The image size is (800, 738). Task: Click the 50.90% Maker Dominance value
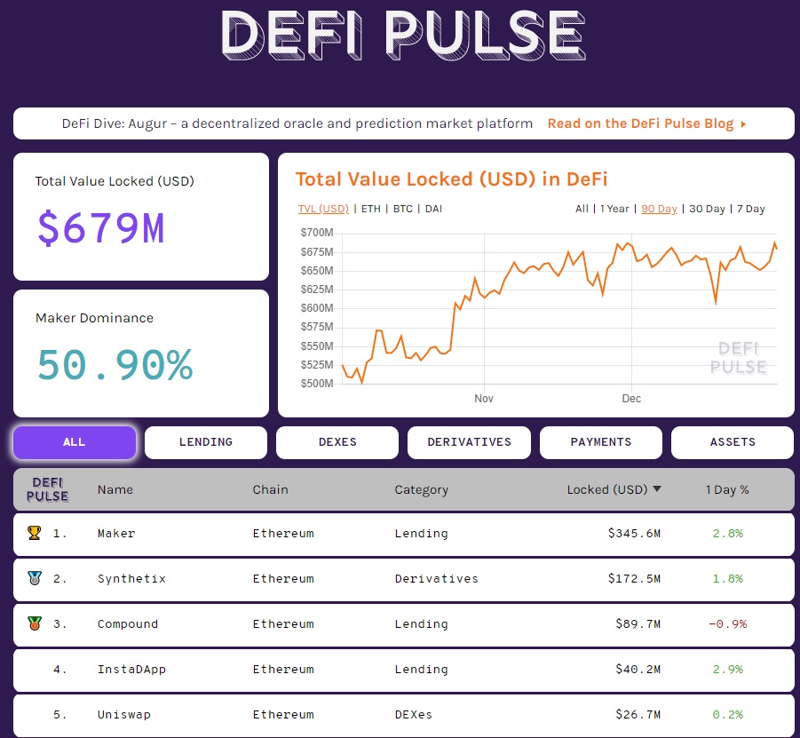115,364
